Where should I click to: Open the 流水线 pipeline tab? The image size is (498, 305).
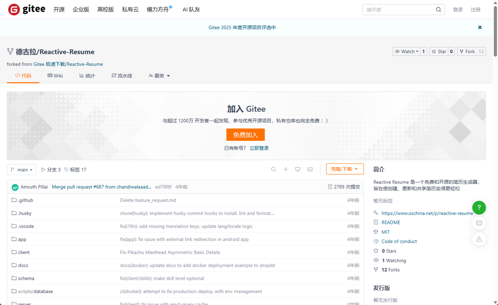pos(122,75)
